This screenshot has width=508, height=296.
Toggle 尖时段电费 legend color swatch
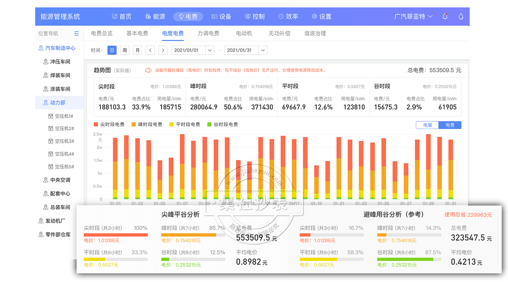[96, 124]
